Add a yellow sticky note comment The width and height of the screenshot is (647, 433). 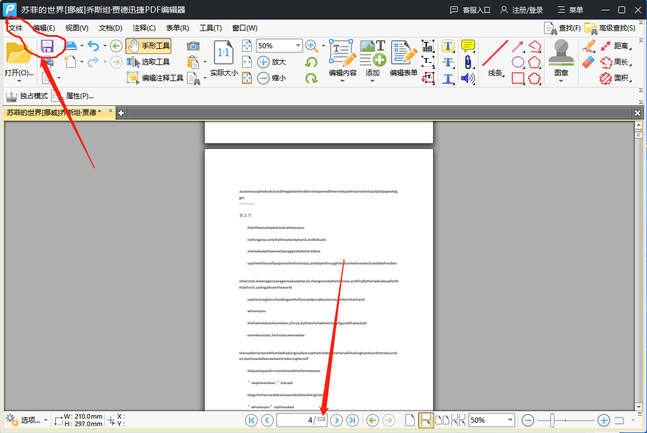point(468,46)
